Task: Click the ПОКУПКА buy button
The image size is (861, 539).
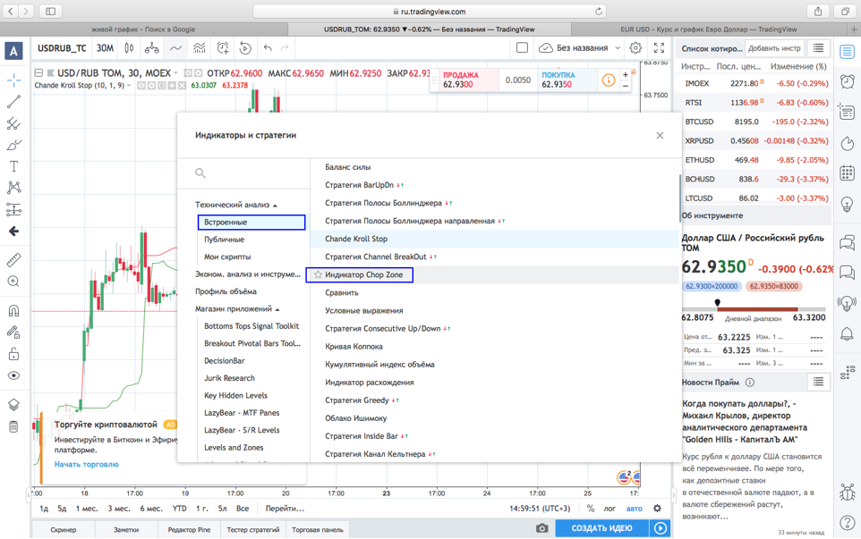Action: pyautogui.click(x=567, y=80)
